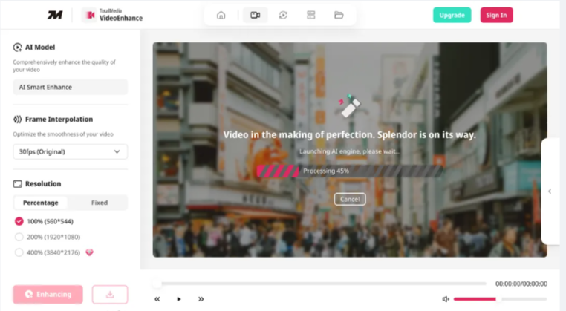Select 200% (1920*1080) resolution option
The width and height of the screenshot is (566, 311).
pos(19,237)
